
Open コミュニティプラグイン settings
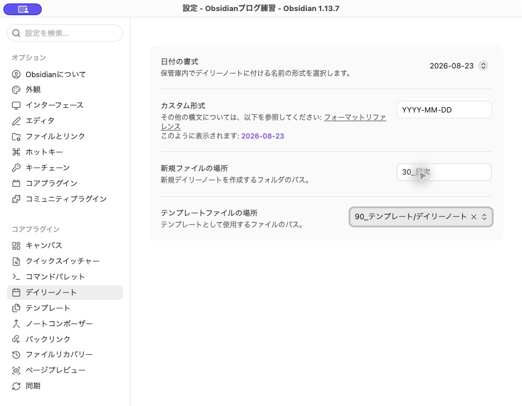[x=65, y=199]
